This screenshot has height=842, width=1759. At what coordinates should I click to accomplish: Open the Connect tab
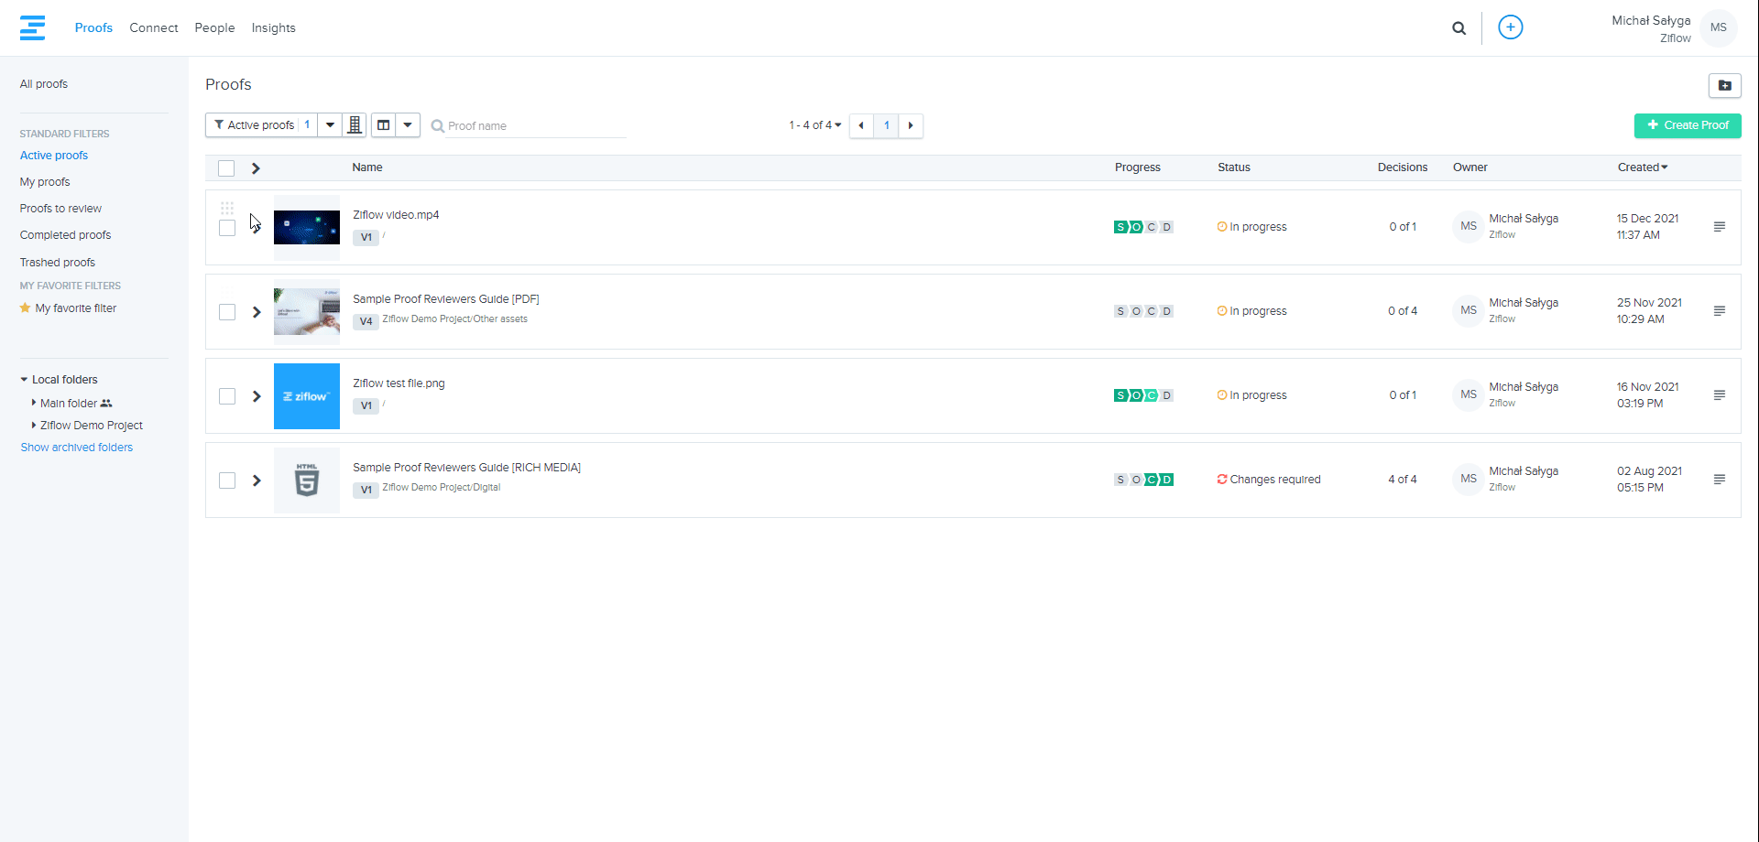(x=154, y=28)
